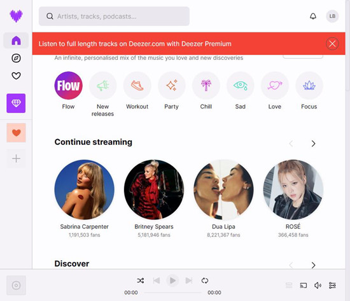Screen dimensions: 350x301
Task: Open the queue list icon
Action: click(289, 285)
